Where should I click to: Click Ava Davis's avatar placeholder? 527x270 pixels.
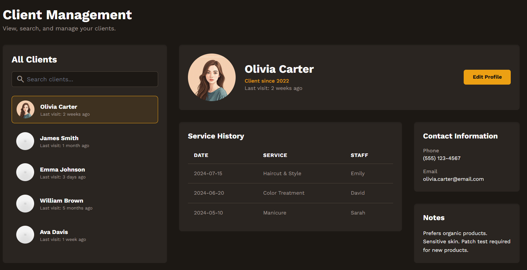(25, 235)
